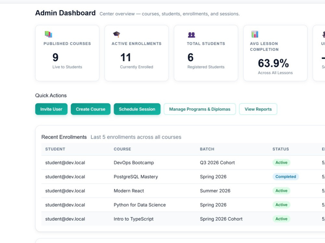This screenshot has height=243, width=325.
Task: Select the Active Enrollments count 11
Action: [125, 57]
